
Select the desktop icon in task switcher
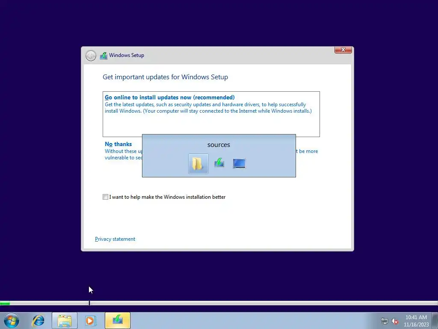(239, 163)
